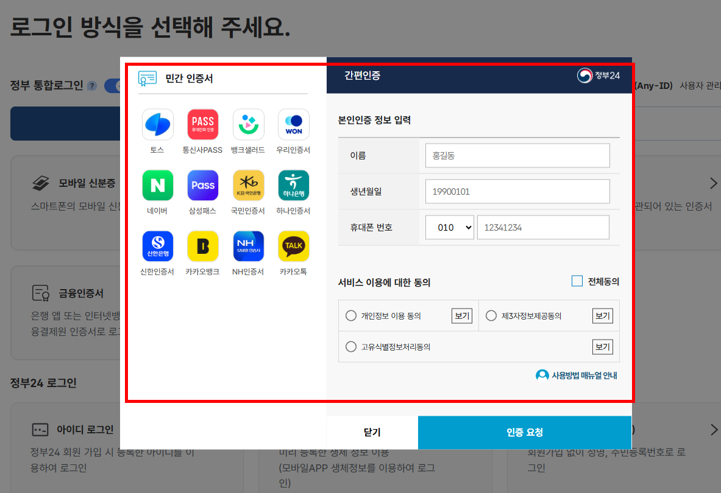Expand the chevron at right of 아이디 로그인 row

[714, 430]
